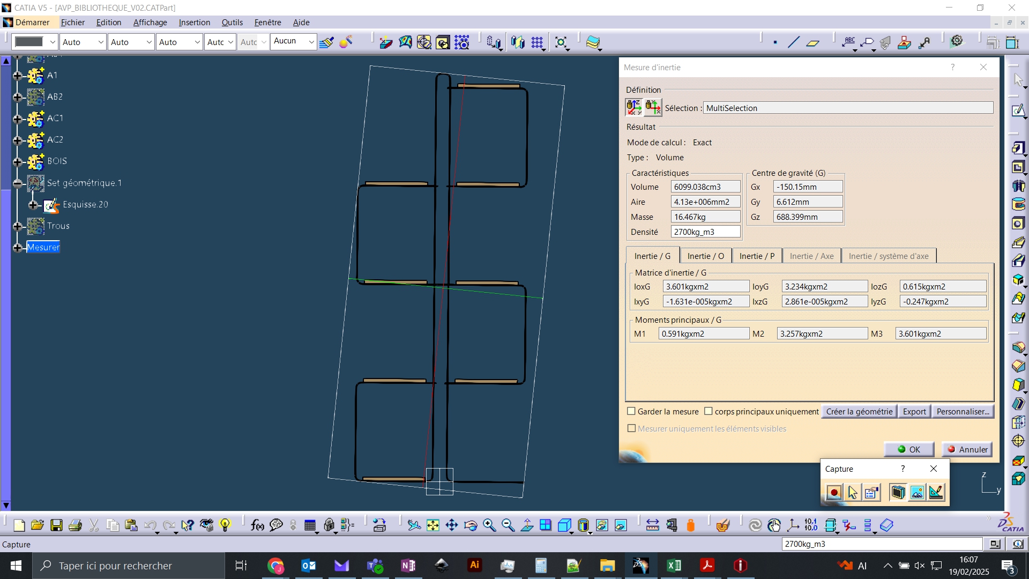Collapse the Set géométrique.1 node
The width and height of the screenshot is (1029, 579).
(x=18, y=183)
